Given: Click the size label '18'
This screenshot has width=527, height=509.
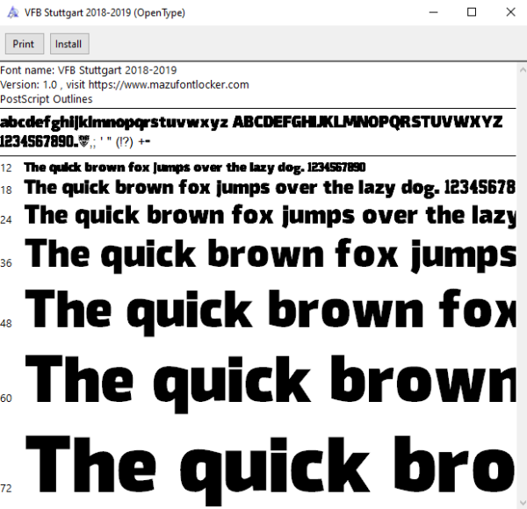Looking at the screenshot, I should tap(6, 190).
